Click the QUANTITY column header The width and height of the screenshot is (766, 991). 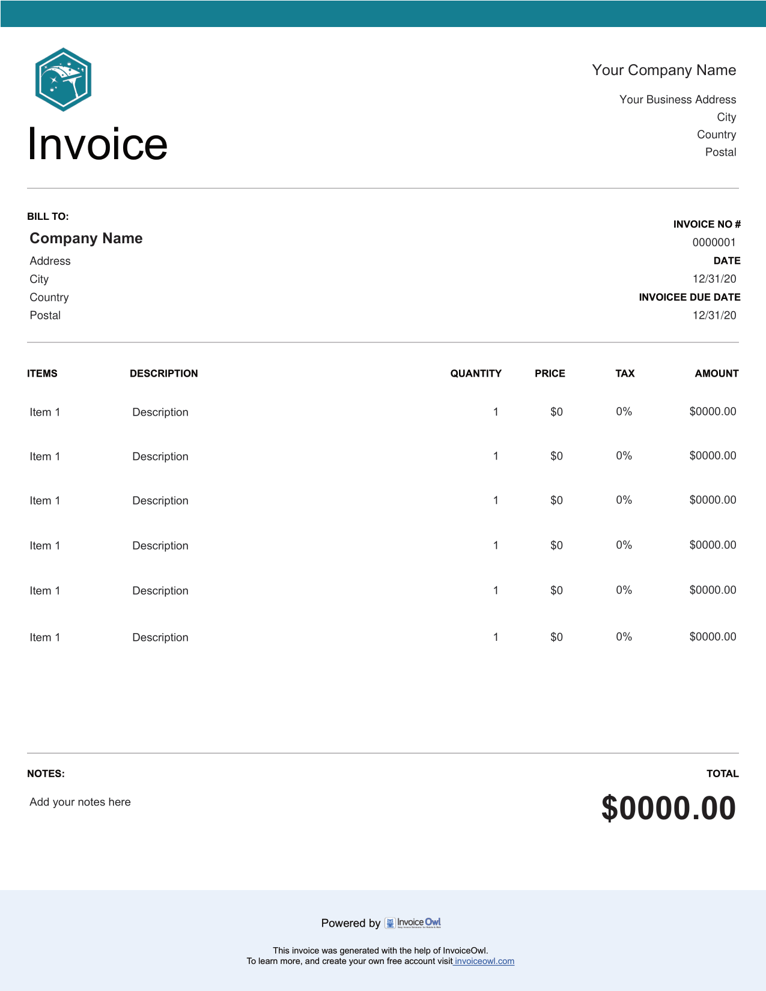pyautogui.click(x=476, y=374)
